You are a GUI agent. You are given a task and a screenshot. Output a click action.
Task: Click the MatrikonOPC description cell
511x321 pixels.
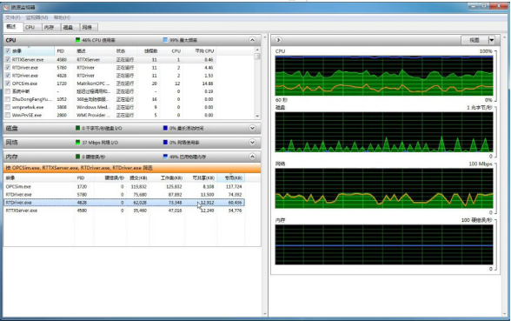click(x=93, y=84)
